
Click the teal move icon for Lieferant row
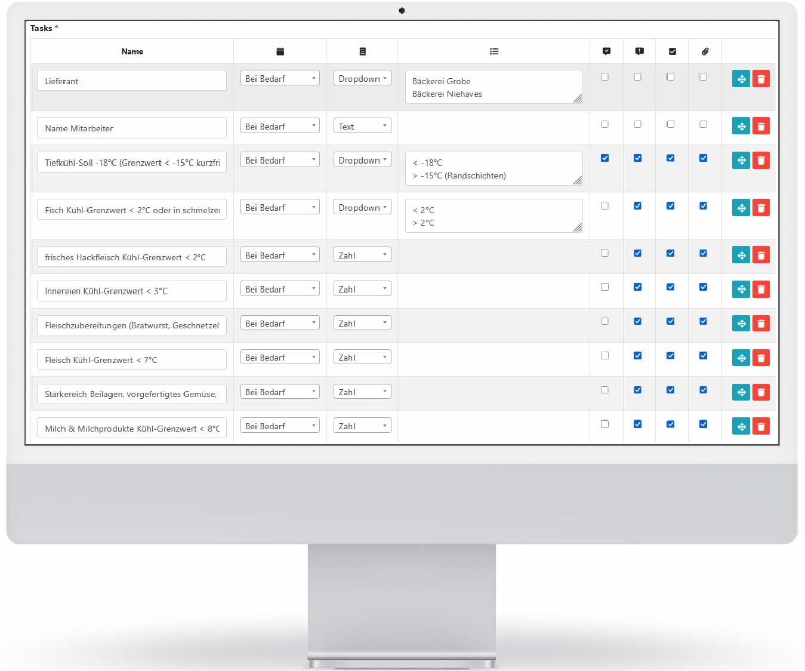tap(741, 79)
